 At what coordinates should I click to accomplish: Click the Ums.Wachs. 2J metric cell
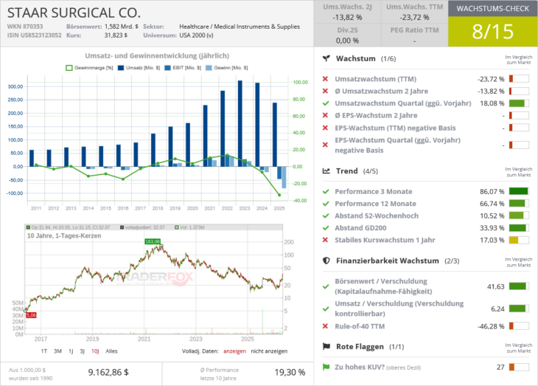coord(347,12)
